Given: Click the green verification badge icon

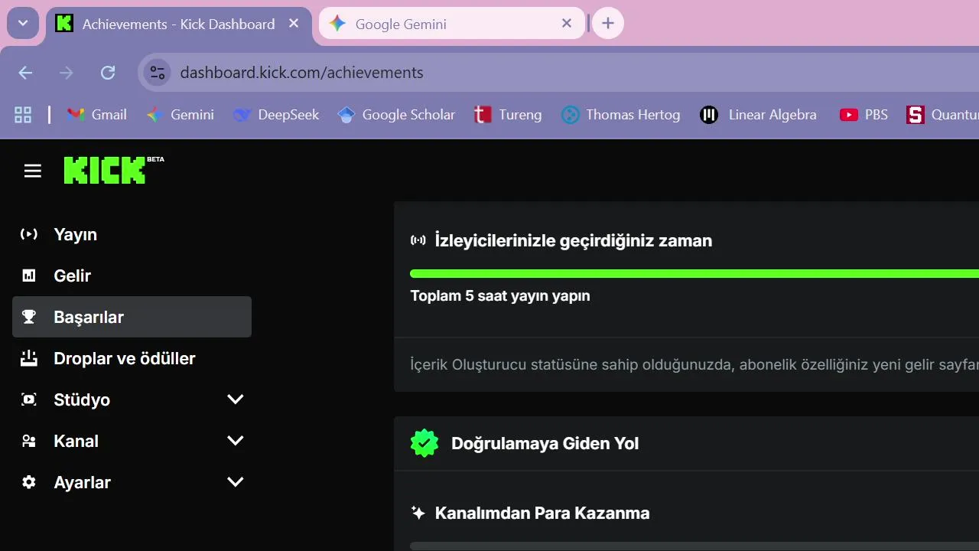Looking at the screenshot, I should coord(424,443).
